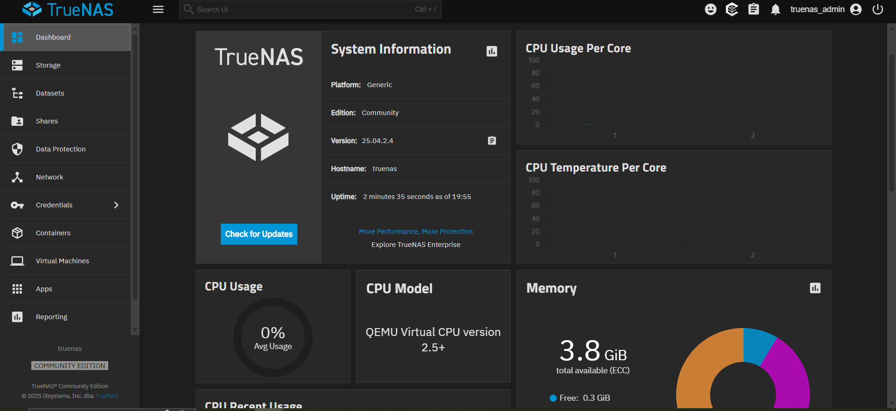The height and width of the screenshot is (411, 896).
Task: Click the search magnifier icon
Action: (189, 9)
